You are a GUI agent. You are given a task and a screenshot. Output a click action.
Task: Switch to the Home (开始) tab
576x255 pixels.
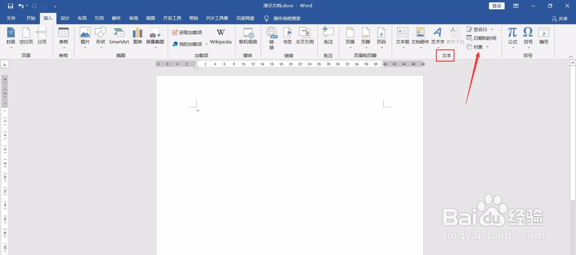(x=31, y=18)
